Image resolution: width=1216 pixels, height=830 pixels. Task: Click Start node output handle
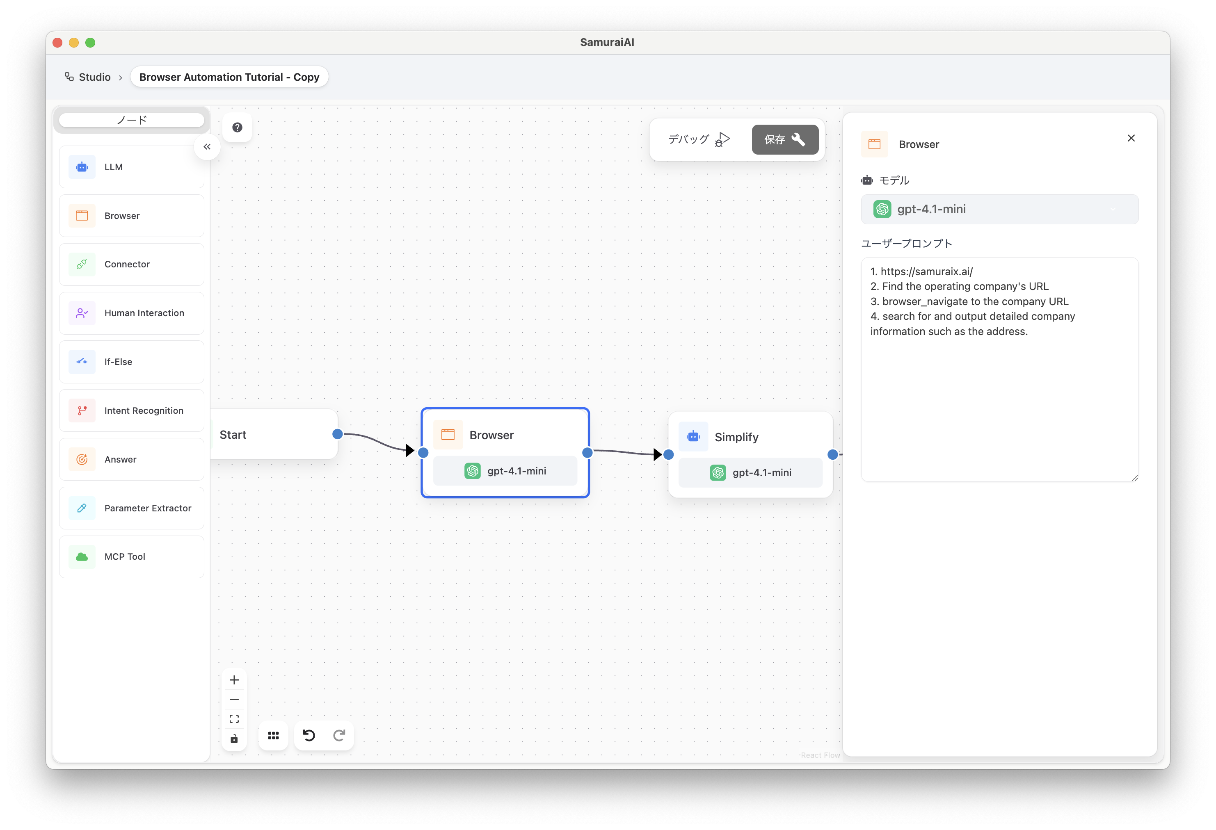click(x=338, y=433)
